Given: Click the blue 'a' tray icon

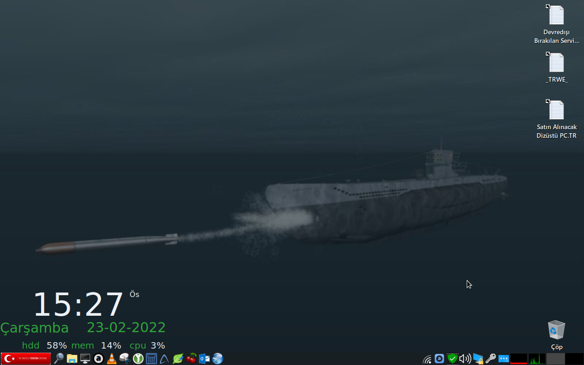Looking at the screenshot, I should coord(439,359).
